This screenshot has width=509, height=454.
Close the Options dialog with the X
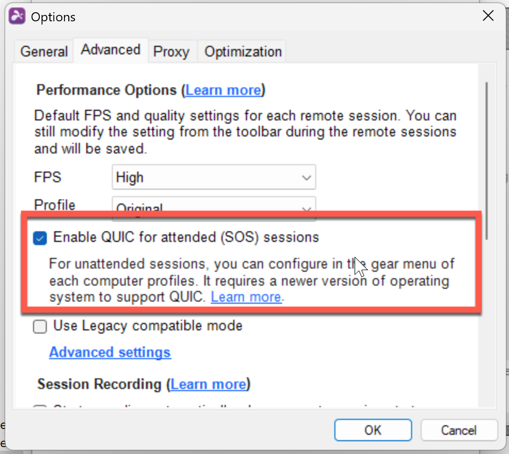[x=488, y=16]
